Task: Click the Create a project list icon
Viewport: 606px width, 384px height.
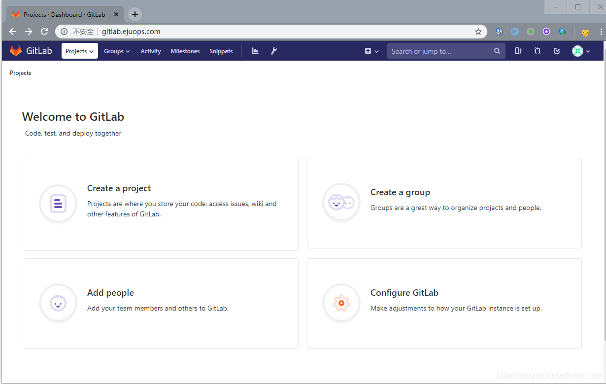Action: [x=58, y=204]
